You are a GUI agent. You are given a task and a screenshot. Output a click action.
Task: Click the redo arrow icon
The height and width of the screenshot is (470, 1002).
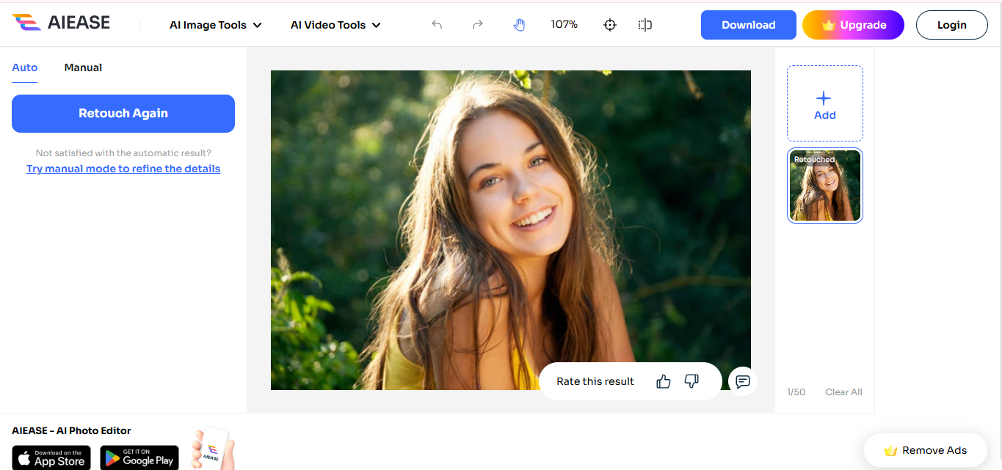pos(478,24)
